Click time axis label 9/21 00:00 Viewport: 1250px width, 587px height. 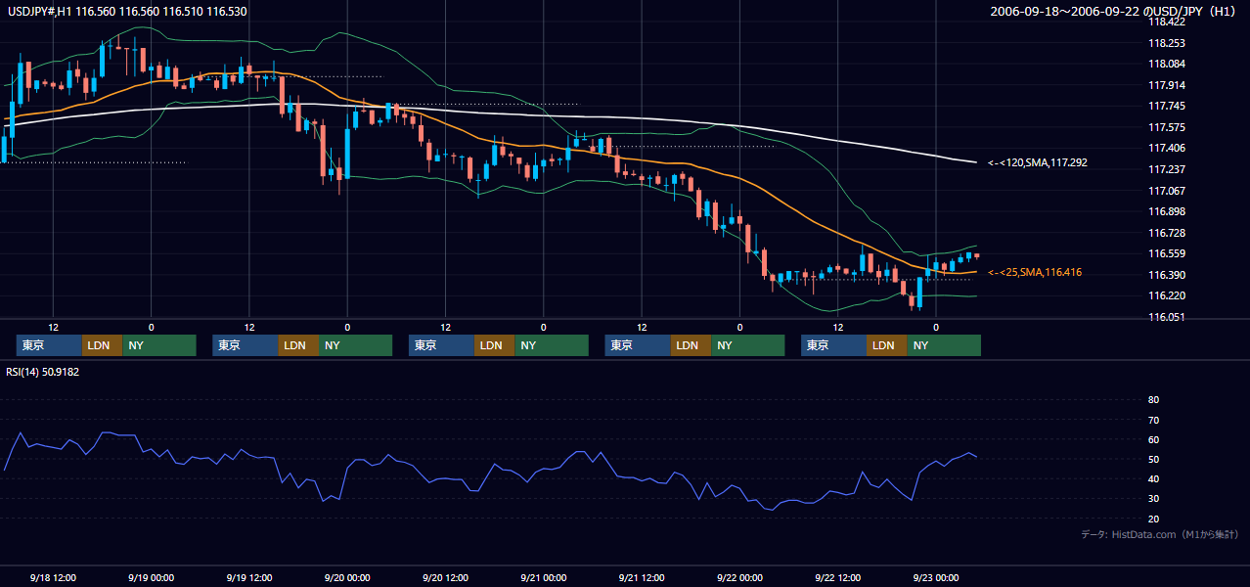click(x=543, y=577)
